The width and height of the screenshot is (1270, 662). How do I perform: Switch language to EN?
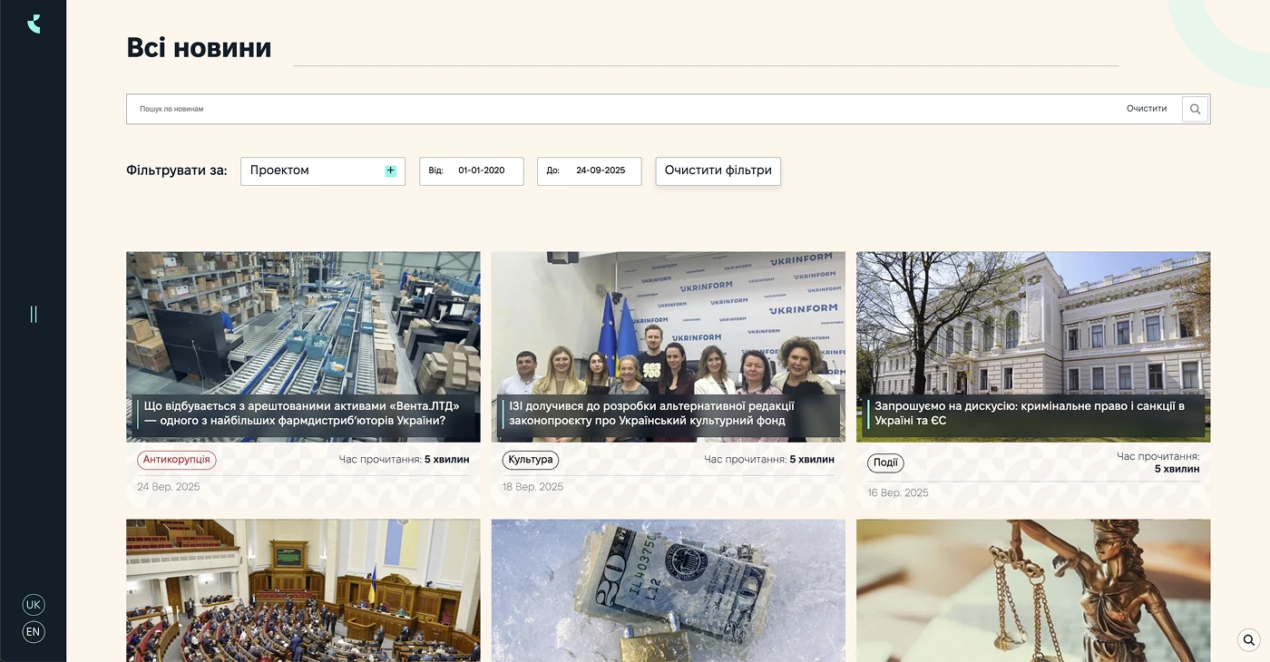[x=34, y=632]
